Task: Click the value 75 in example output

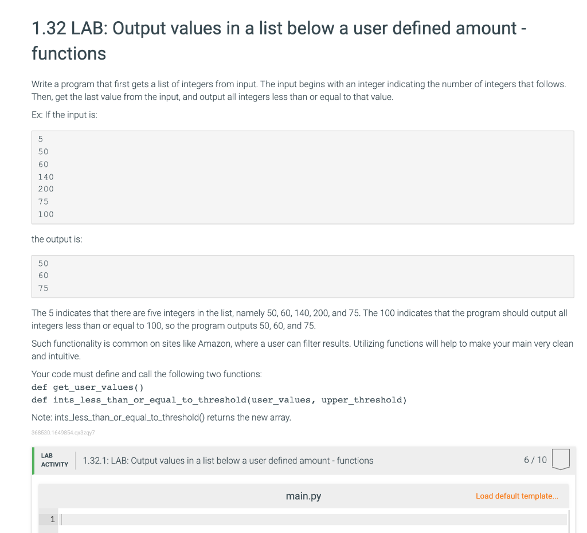Action: 43,288
